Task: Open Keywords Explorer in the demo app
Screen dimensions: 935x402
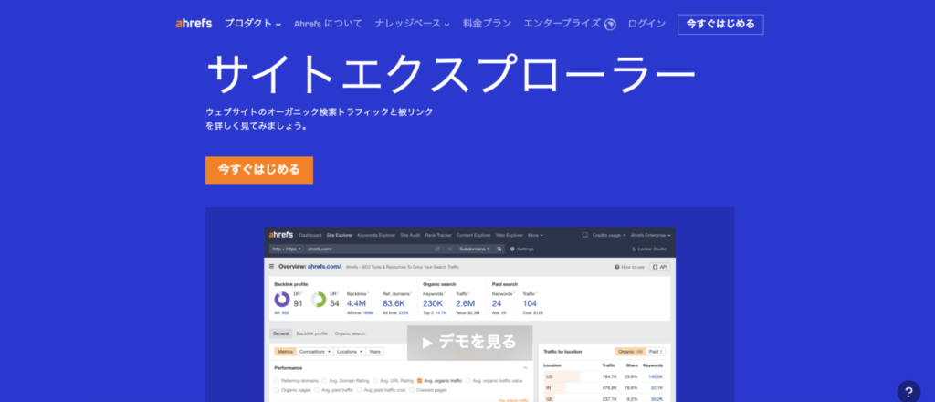Action: point(376,235)
